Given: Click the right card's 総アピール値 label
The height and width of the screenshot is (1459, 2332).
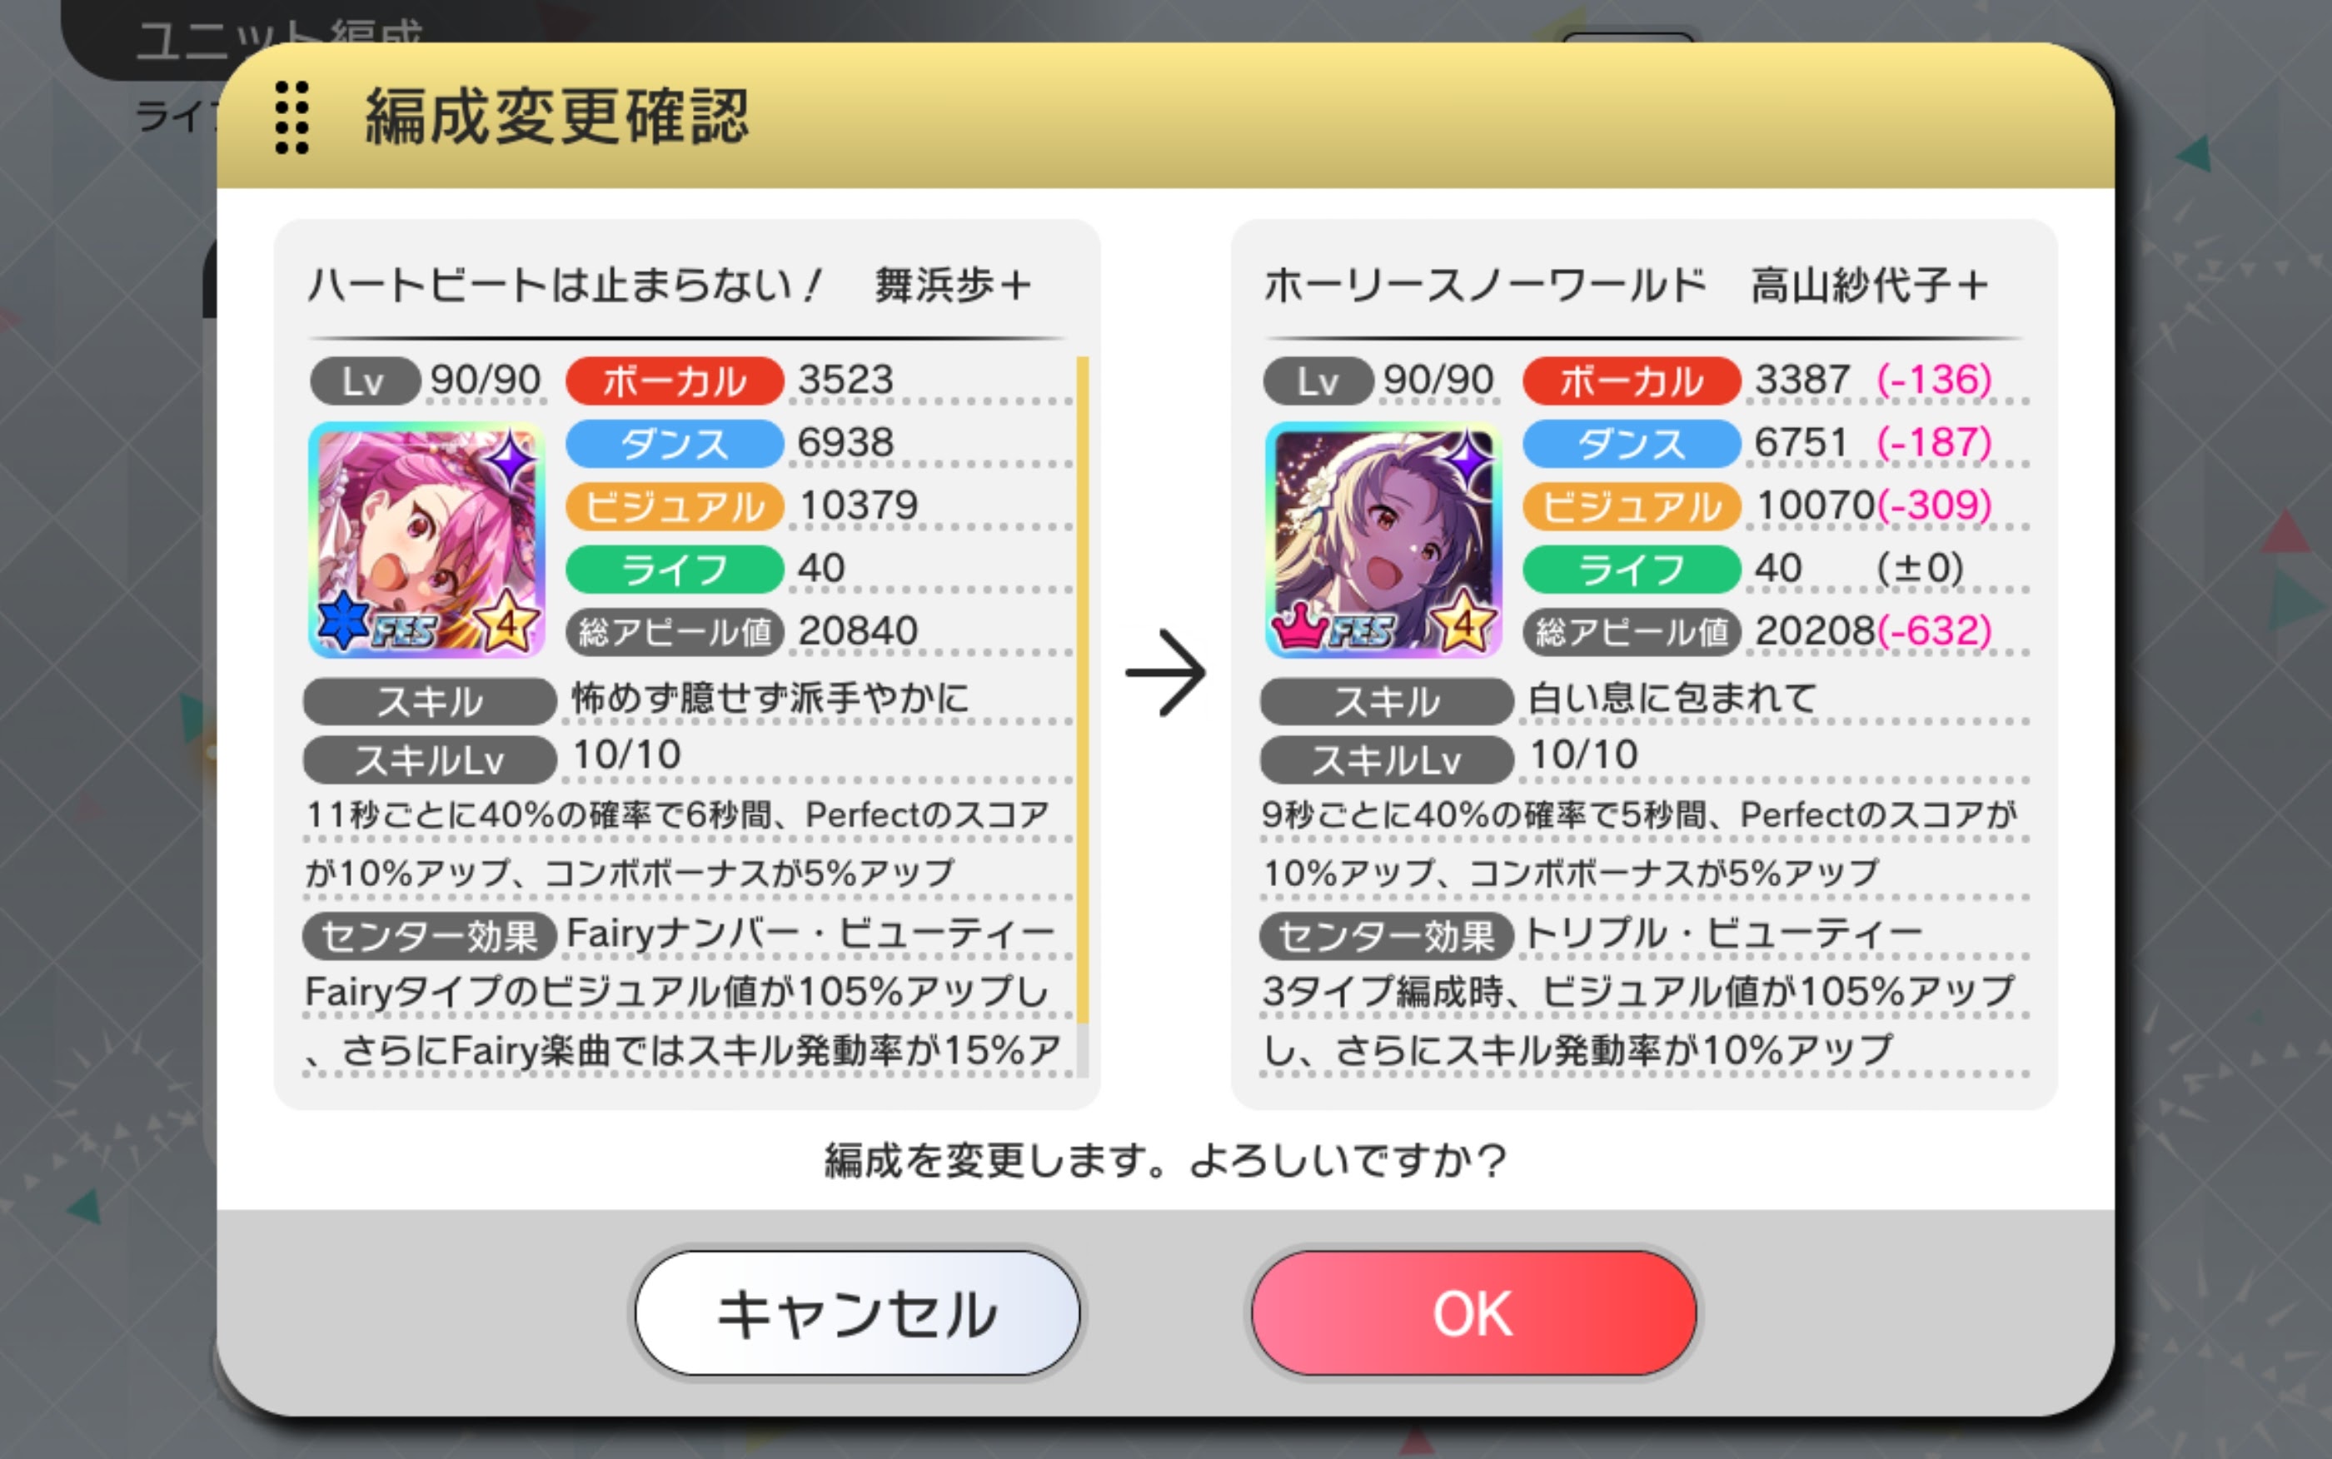Looking at the screenshot, I should [1632, 632].
